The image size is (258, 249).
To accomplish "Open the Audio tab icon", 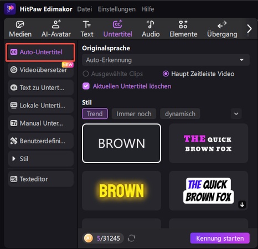I will pyautogui.click(x=151, y=24).
